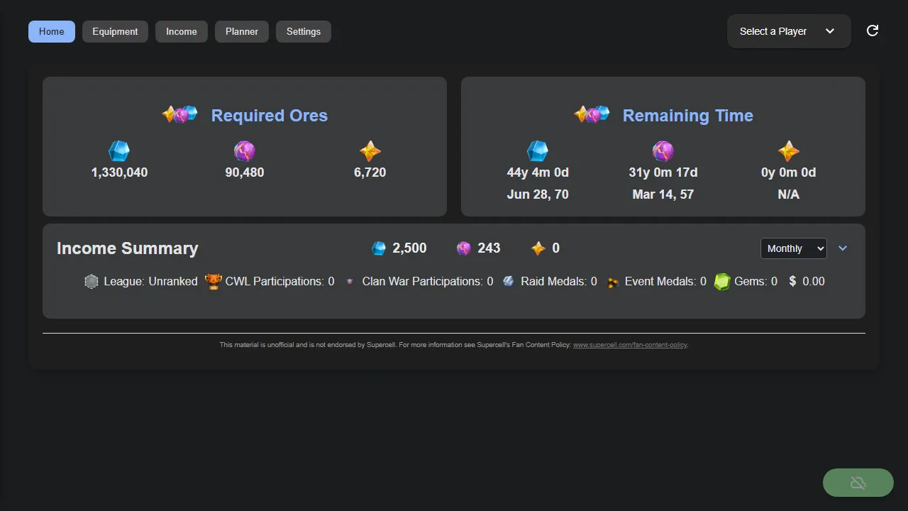Go to the Settings tab
Viewport: 908px width, 511px height.
[x=303, y=31]
